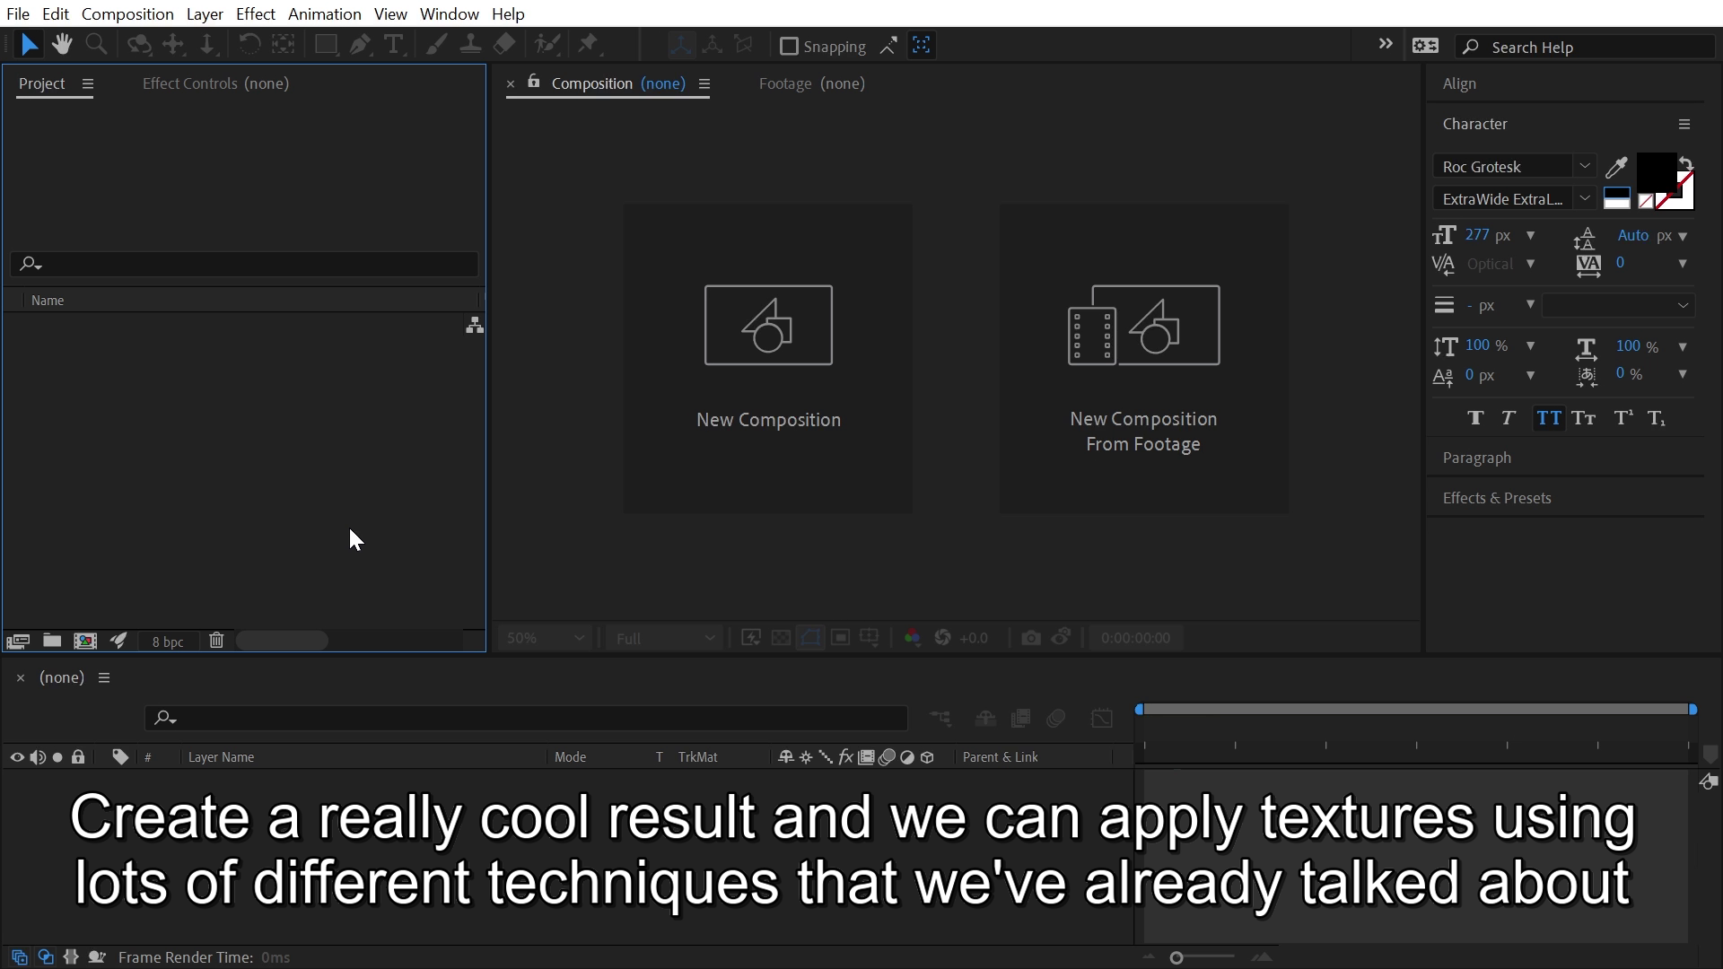Pick a color with the Character eyedropper

pos(1616,167)
